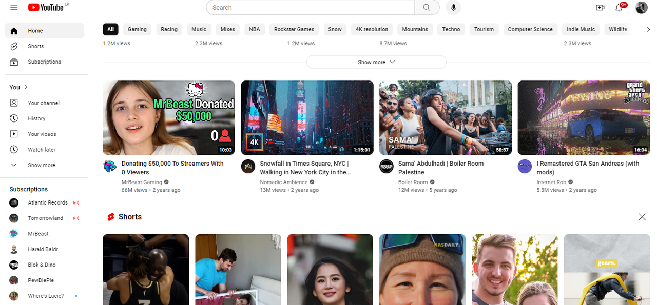The height and width of the screenshot is (305, 657).
Task: Open MrBeast Gaming channel avatar
Action: pyautogui.click(x=110, y=167)
